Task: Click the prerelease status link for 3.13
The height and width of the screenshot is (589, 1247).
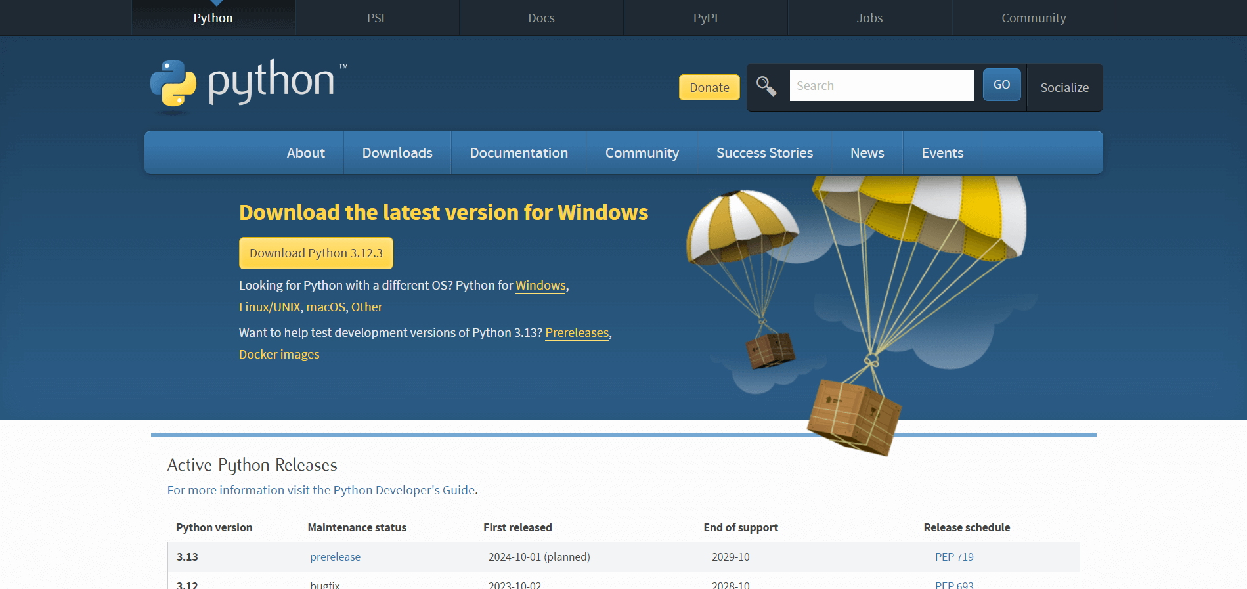Action: click(335, 557)
